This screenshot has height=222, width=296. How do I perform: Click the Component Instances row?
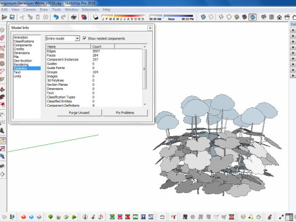(94, 59)
